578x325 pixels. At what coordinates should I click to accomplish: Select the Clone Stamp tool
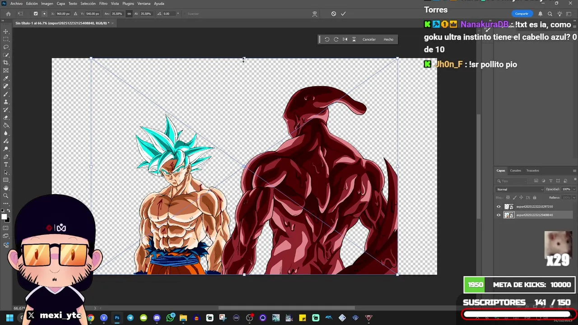click(x=6, y=102)
